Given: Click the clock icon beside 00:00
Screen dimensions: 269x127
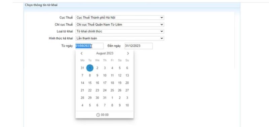Looking at the screenshot, I should (x=98, y=115).
